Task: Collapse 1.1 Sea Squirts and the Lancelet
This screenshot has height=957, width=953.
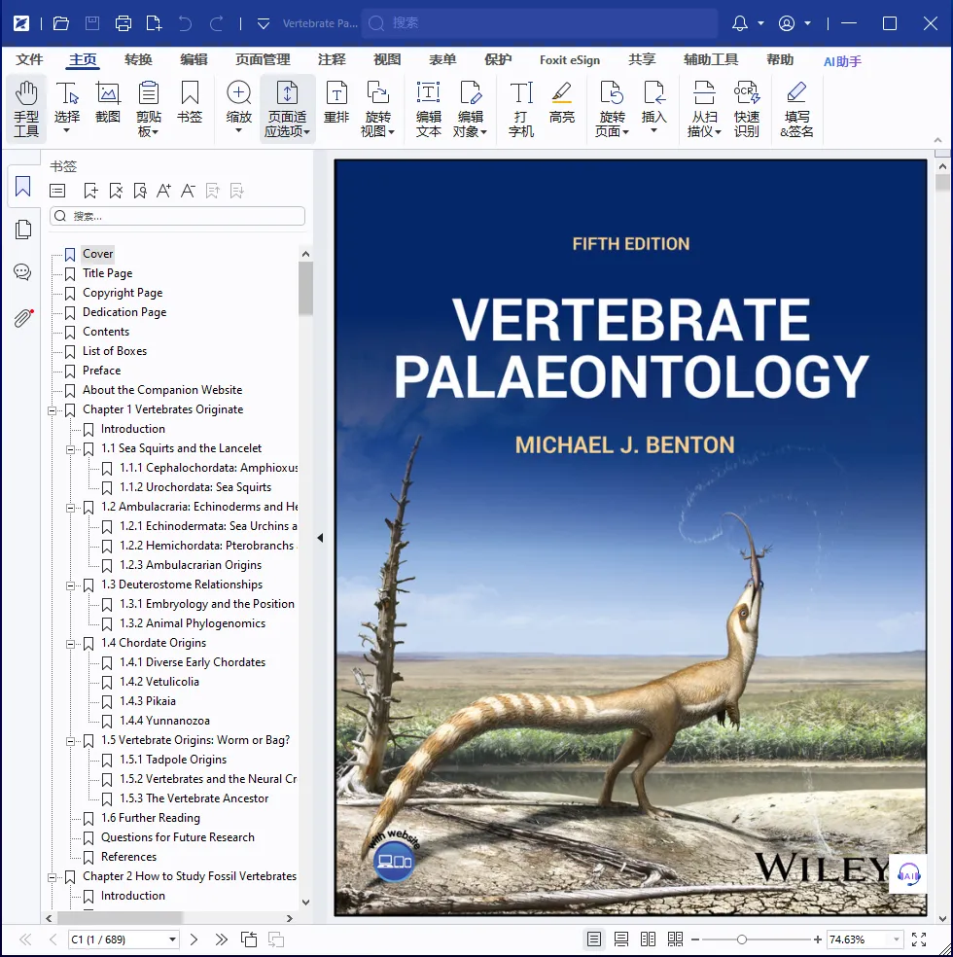Action: tap(70, 449)
